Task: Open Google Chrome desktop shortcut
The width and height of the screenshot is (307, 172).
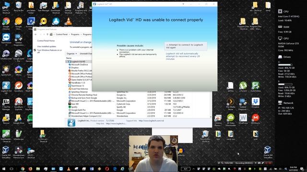Action: [x=6, y=23]
